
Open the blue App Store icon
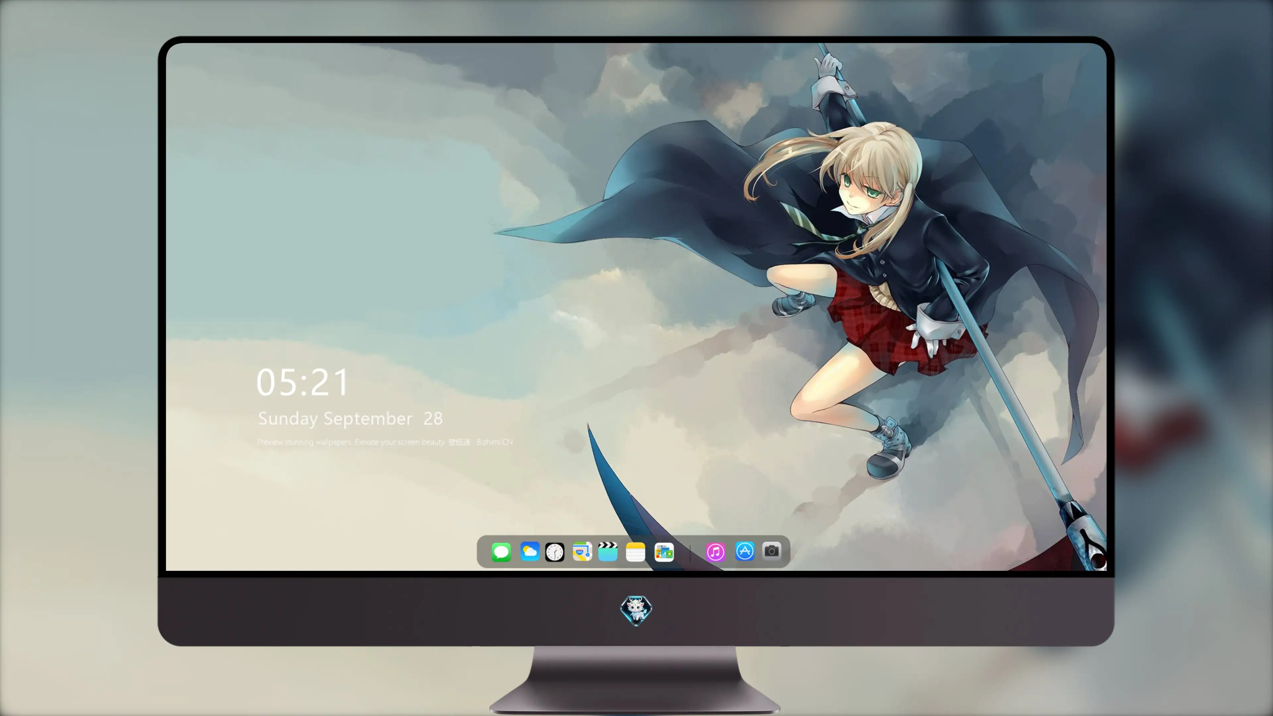pos(745,551)
